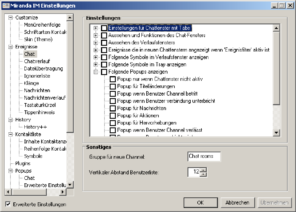Click left tree horizontal scroll left arrow

(x=8, y=192)
